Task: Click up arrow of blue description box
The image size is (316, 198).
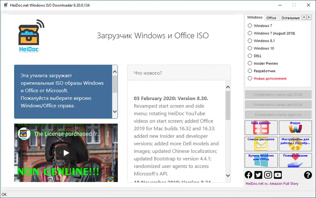Action: click(x=115, y=72)
